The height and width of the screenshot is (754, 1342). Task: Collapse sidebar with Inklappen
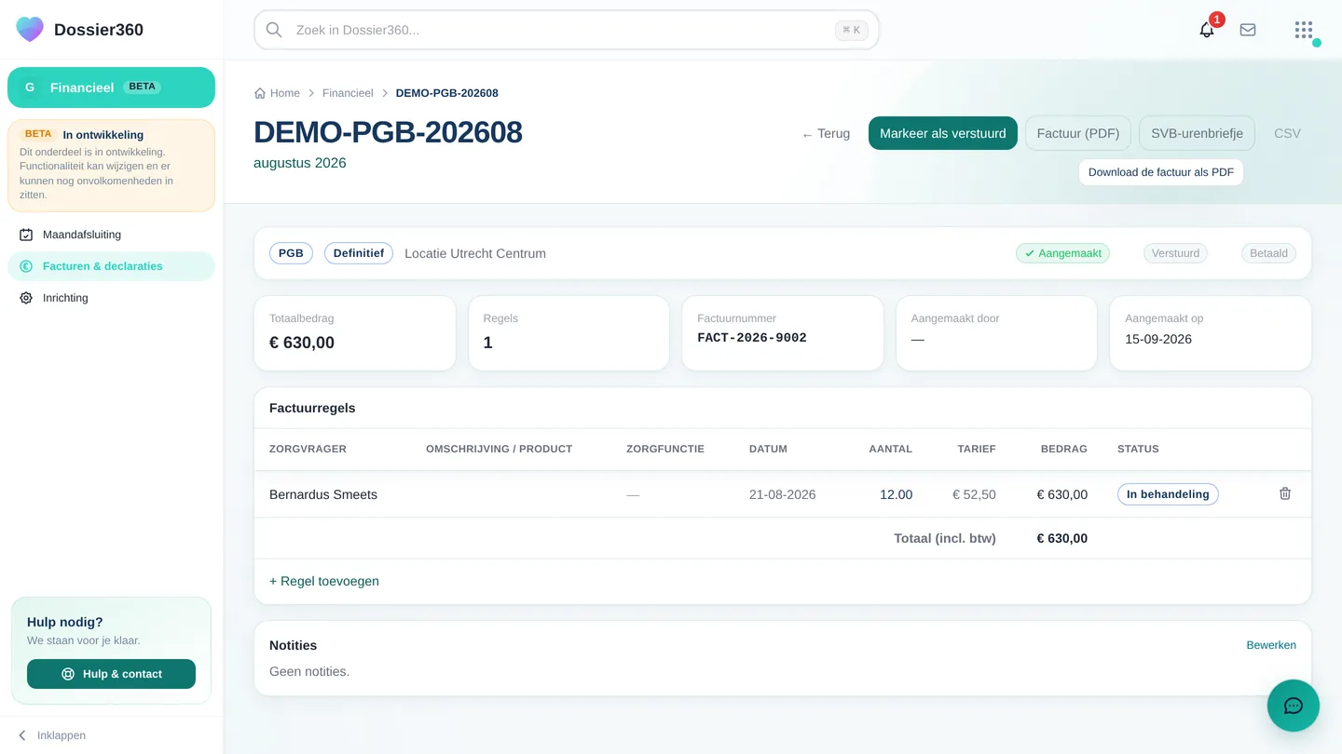(52, 735)
